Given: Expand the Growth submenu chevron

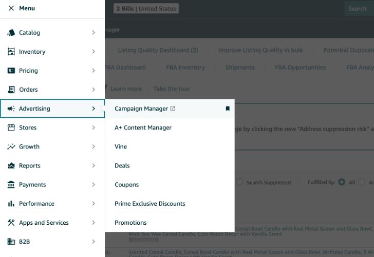Looking at the screenshot, I should click(93, 147).
